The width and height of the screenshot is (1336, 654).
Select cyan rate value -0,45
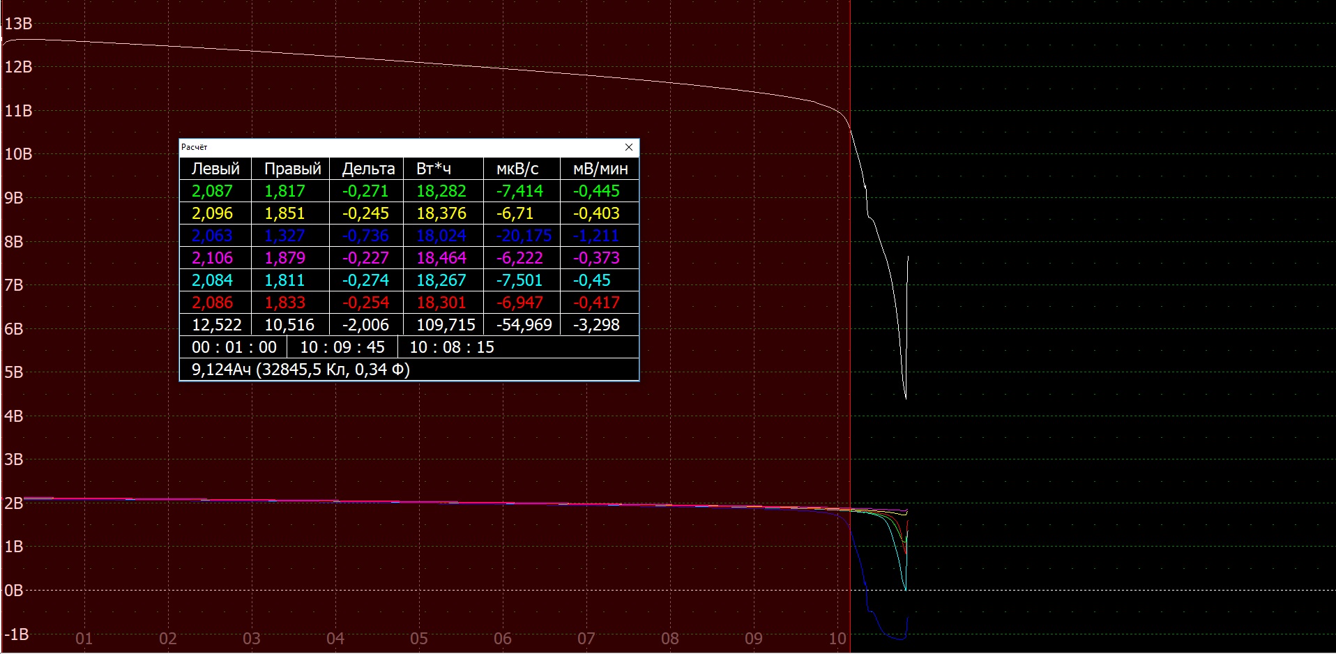tap(591, 280)
